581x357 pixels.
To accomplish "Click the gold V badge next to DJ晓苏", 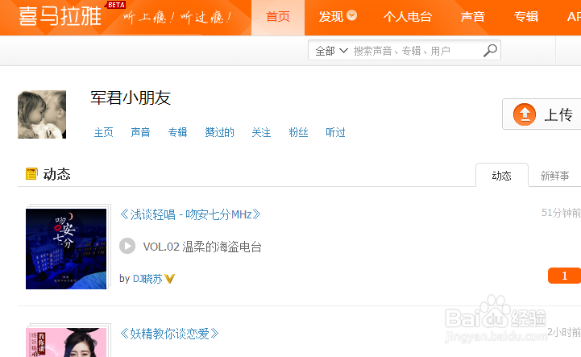I will pyautogui.click(x=169, y=278).
